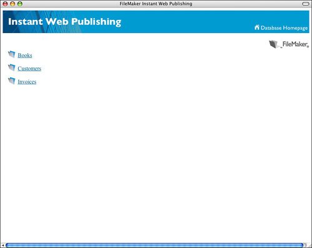Click the toolbar toggle pill button

pyautogui.click(x=306, y=4)
